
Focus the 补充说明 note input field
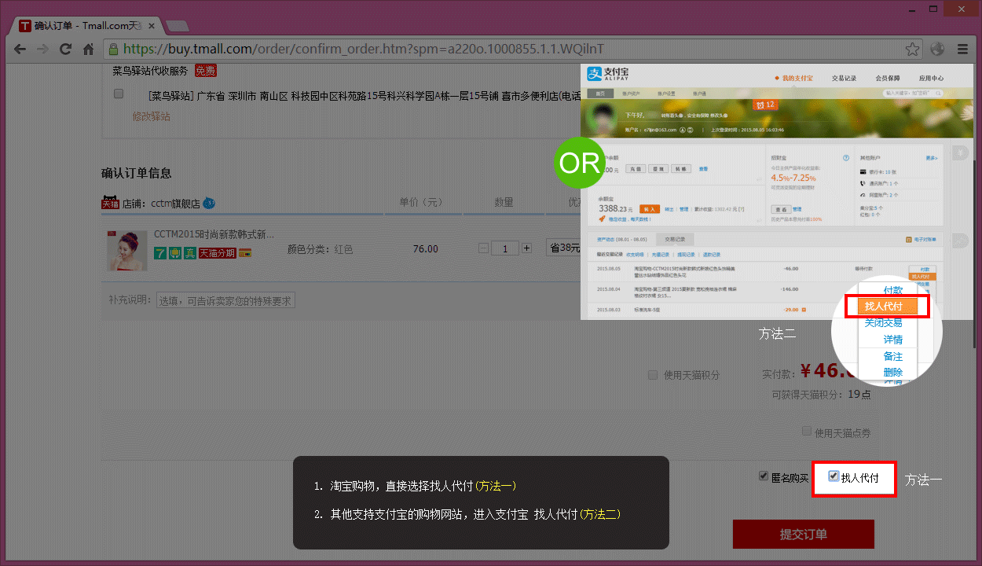[x=225, y=300]
